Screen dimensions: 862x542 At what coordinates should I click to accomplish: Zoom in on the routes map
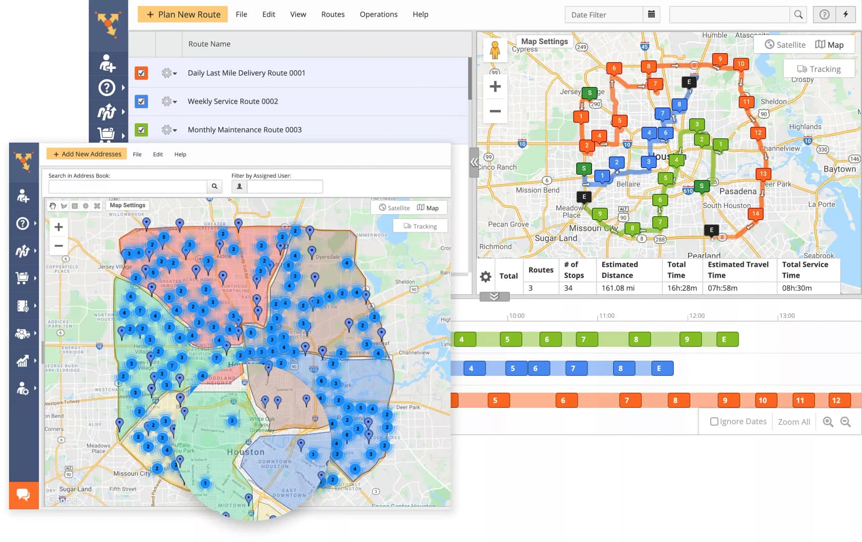click(495, 87)
